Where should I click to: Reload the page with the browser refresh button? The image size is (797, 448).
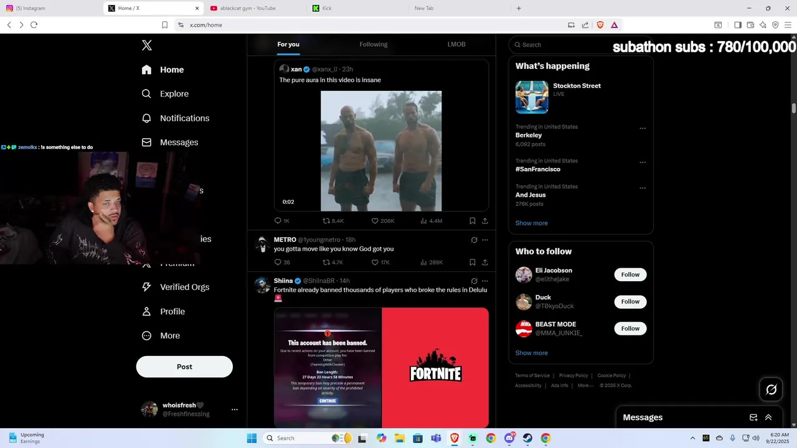click(x=34, y=25)
